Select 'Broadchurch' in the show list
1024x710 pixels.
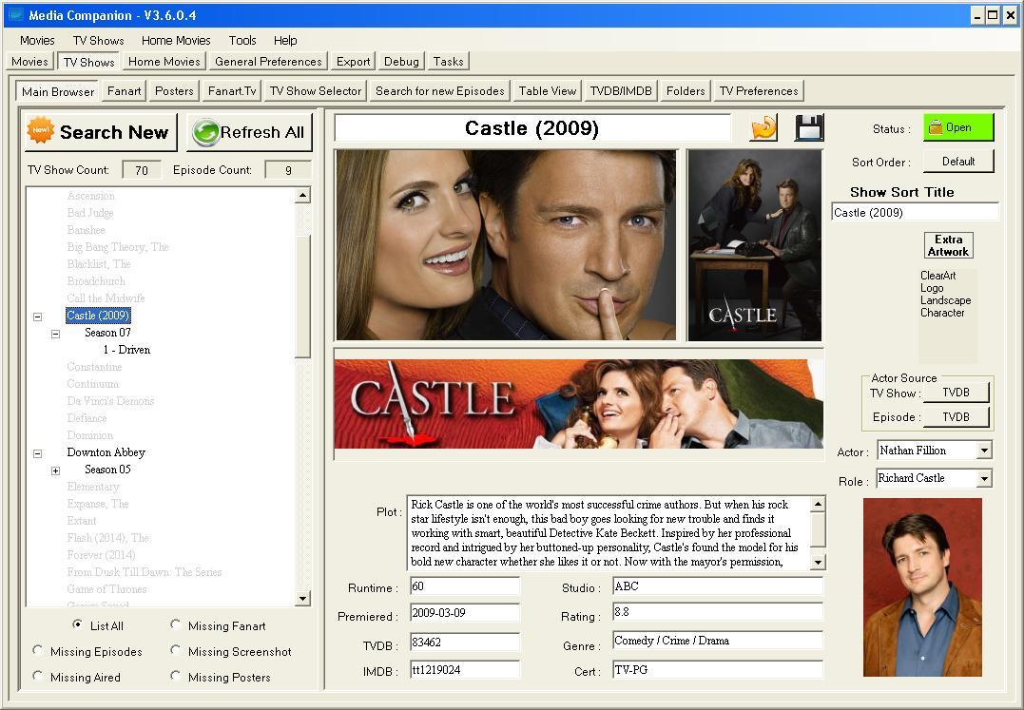point(96,281)
